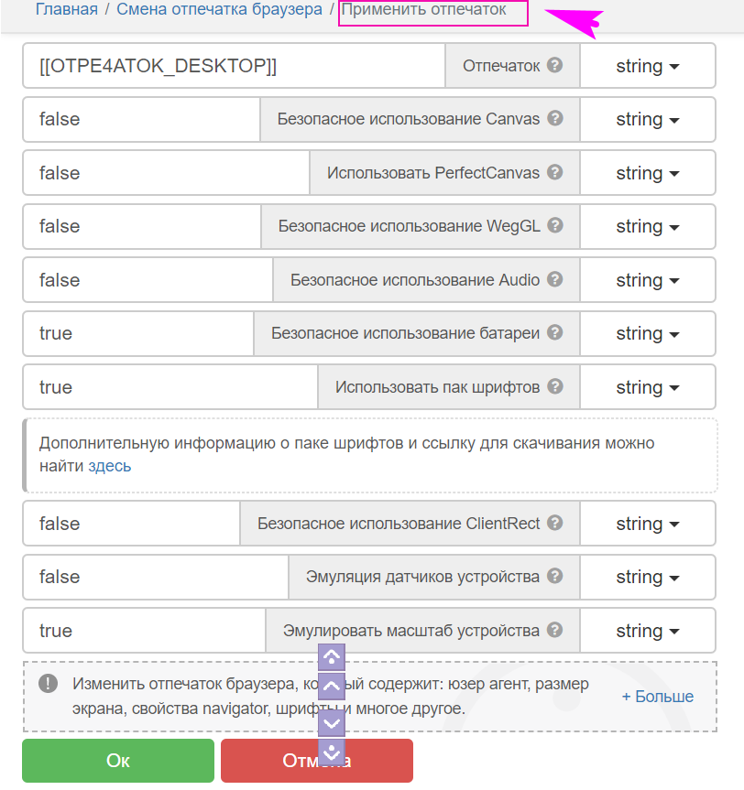Follow the здесь link for font pack
The height and width of the screenshot is (790, 744).
pyautogui.click(x=109, y=466)
